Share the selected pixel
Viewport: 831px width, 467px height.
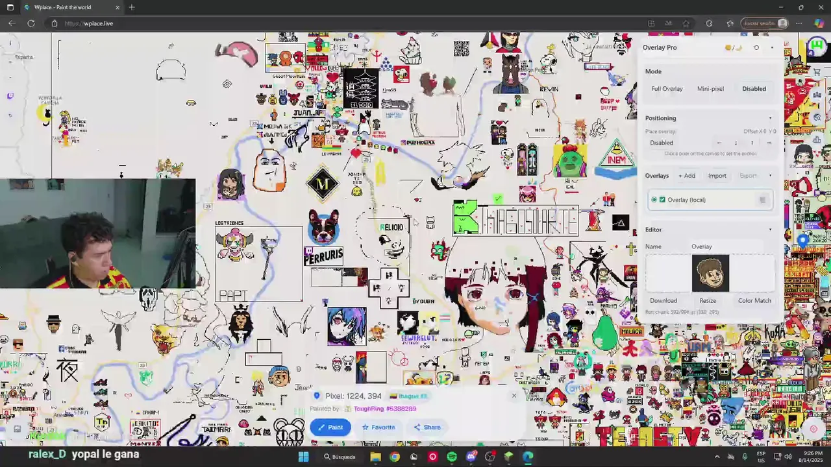(x=427, y=427)
